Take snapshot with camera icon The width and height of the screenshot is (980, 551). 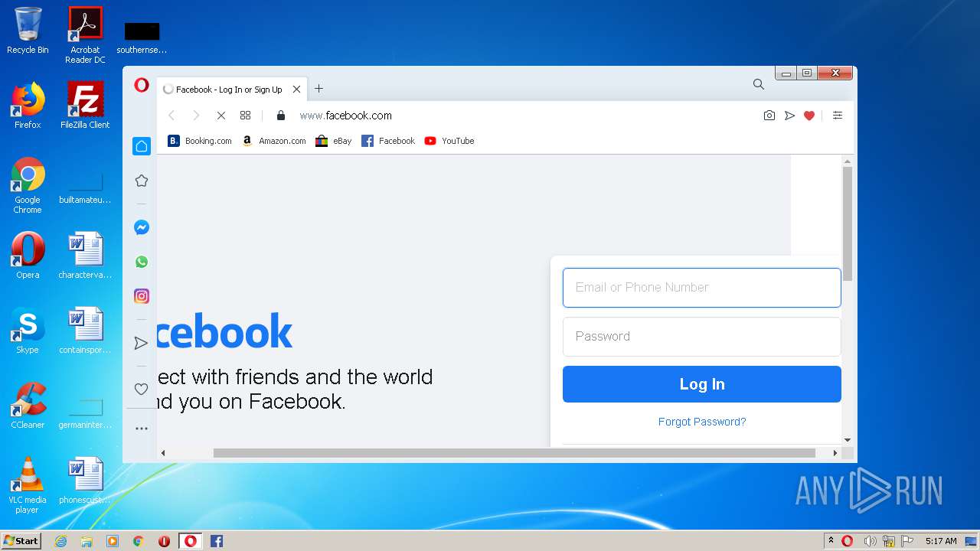click(769, 116)
